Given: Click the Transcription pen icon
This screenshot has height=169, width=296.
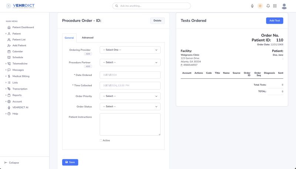Looking at the screenshot, I should (x=9, y=89).
